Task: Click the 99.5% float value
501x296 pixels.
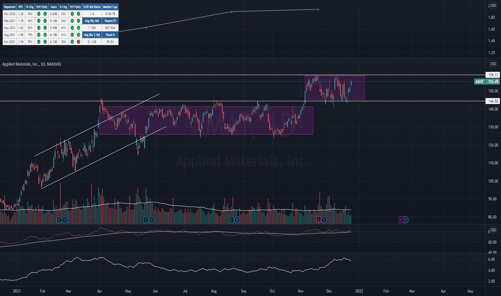Action: click(x=110, y=41)
